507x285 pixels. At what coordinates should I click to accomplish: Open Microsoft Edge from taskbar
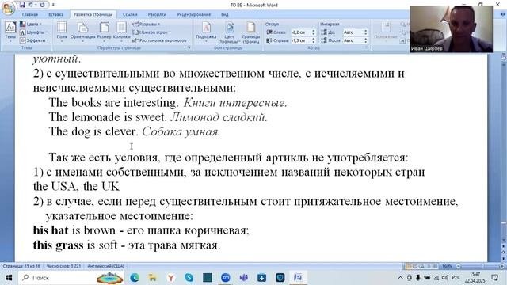pos(135,278)
